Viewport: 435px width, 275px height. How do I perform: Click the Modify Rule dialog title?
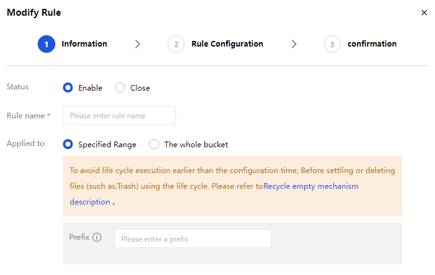(x=34, y=13)
